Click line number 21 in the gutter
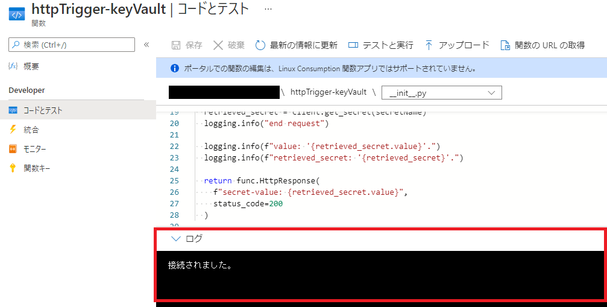Image resolution: width=607 pixels, height=307 pixels. 174,135
